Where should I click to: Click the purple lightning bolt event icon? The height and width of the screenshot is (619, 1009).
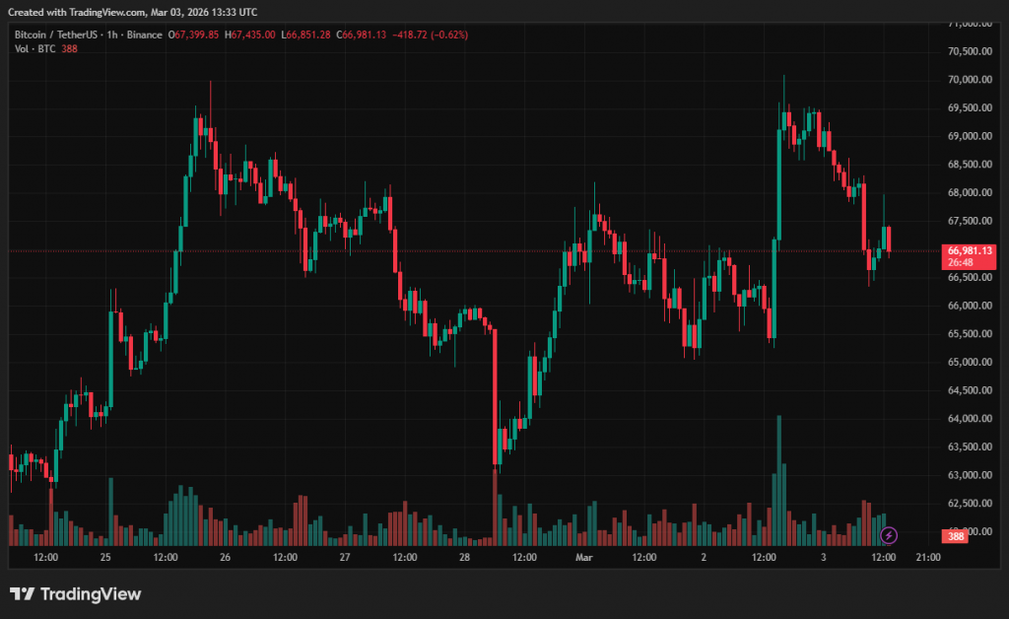(889, 535)
